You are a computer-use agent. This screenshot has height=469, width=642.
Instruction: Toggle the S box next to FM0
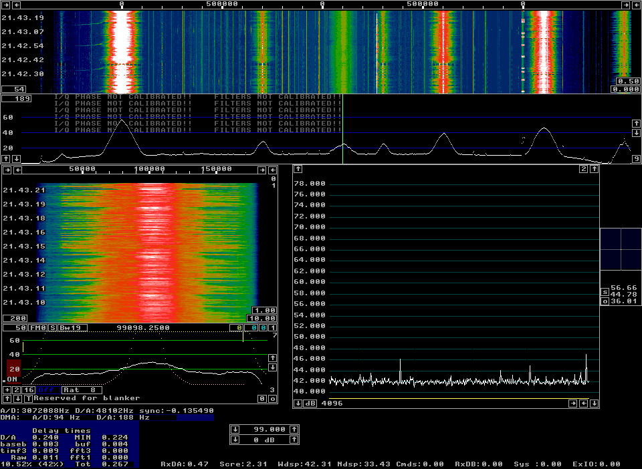pos(52,328)
